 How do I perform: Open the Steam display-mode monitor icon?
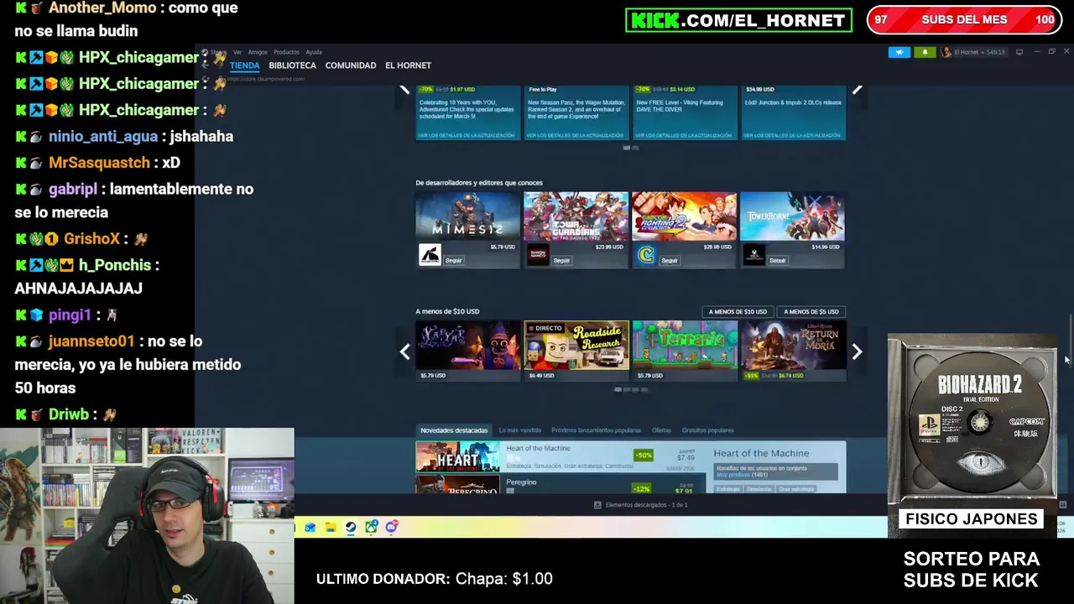click(1019, 52)
